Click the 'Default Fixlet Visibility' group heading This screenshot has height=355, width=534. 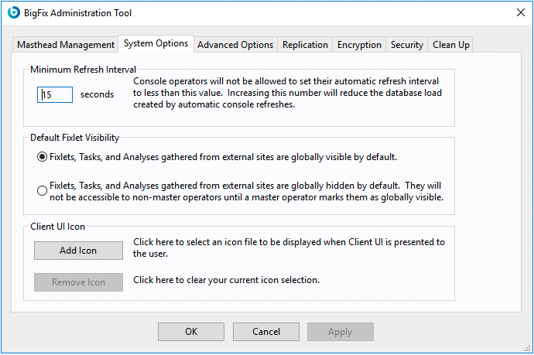pos(74,138)
